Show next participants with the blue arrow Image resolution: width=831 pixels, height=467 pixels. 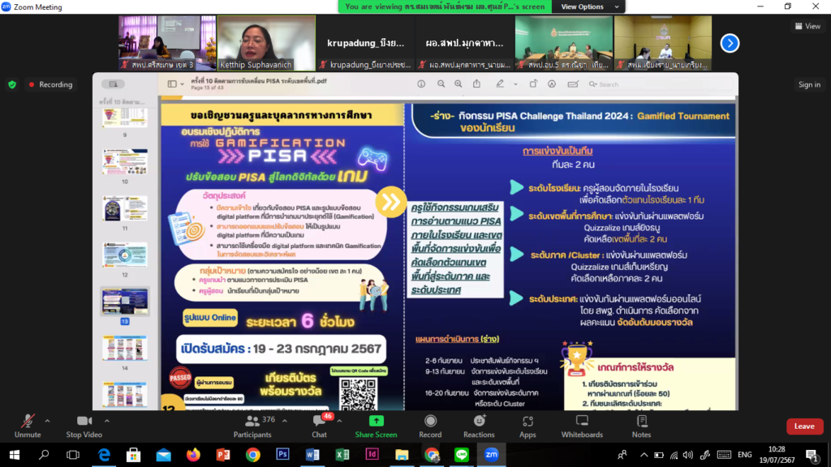(x=730, y=43)
